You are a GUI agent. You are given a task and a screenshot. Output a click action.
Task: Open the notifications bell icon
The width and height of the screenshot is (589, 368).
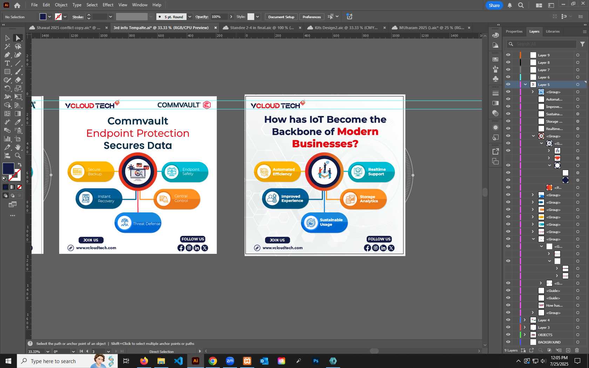(510, 5)
